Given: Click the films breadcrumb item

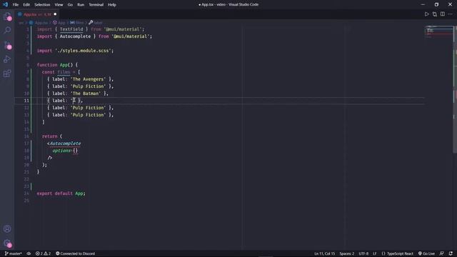Looking at the screenshot, I should 77,22.
